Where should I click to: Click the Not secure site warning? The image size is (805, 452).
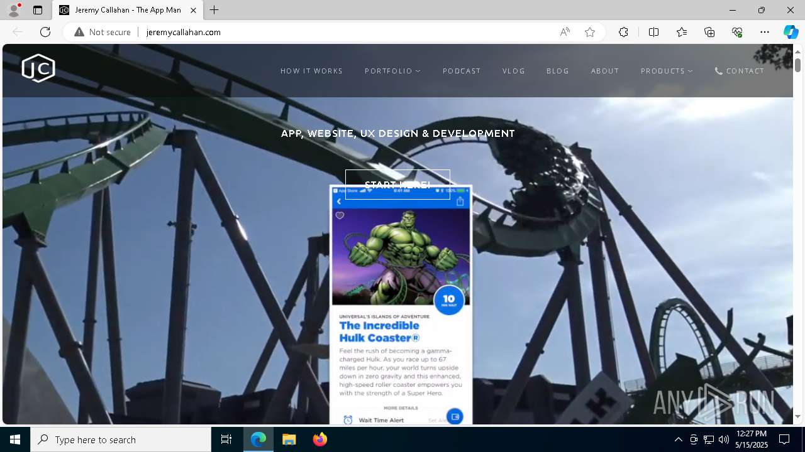[x=103, y=32]
